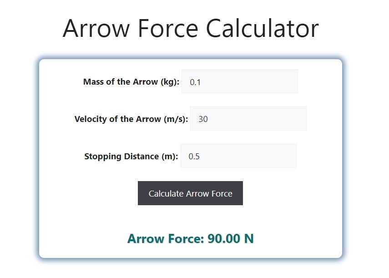Select the value 0.5 in the distance field
The width and height of the screenshot is (389, 278).
[196, 156]
